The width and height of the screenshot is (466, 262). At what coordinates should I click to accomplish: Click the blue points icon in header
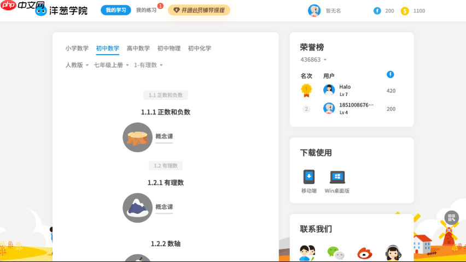(x=377, y=11)
